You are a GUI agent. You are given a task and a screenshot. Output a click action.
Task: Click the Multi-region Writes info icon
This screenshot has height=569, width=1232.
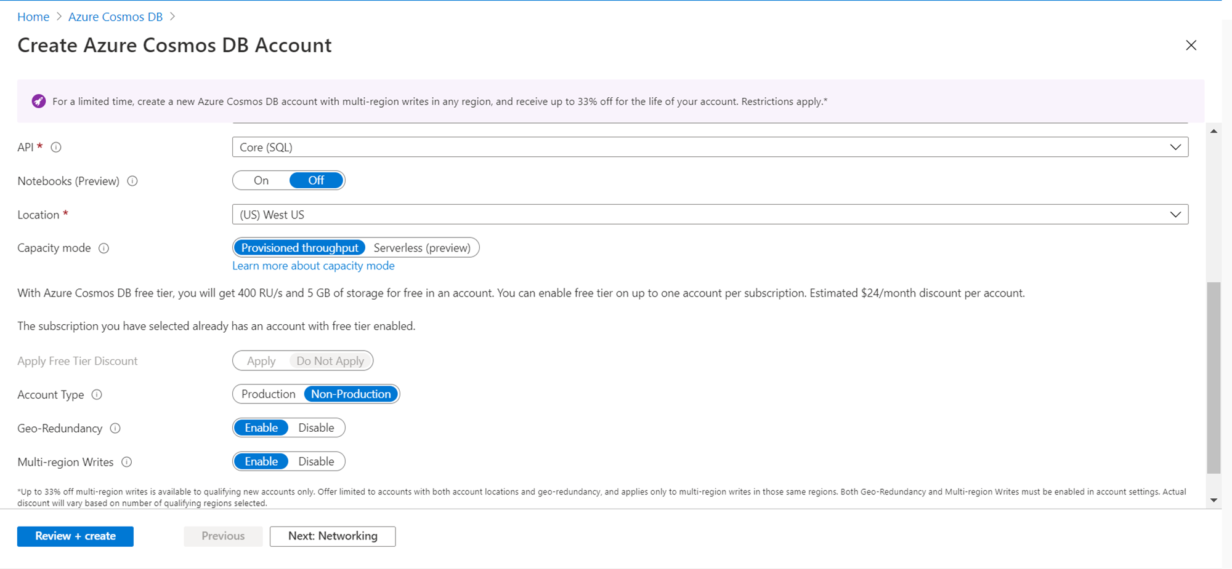tap(127, 462)
